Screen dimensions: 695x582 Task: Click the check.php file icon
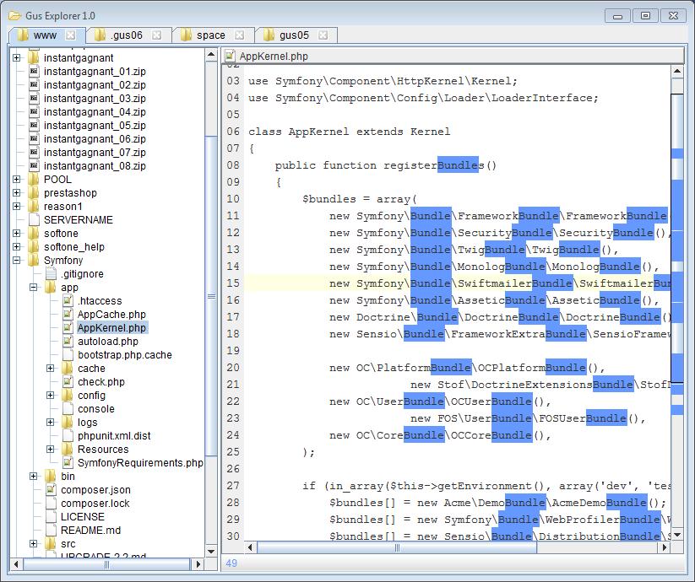[68, 382]
